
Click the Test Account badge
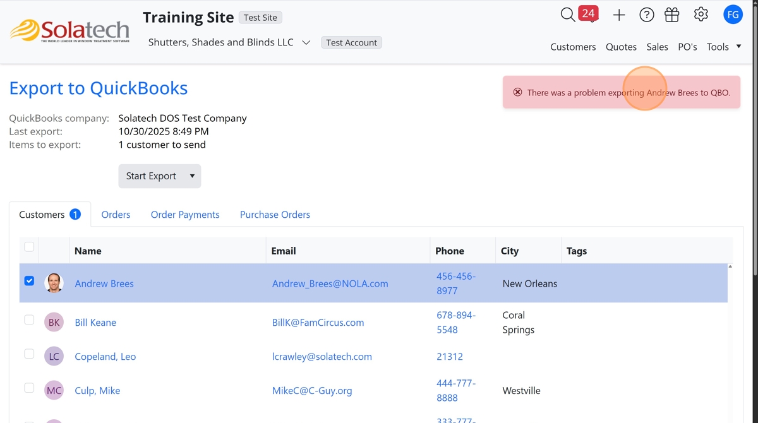(351, 42)
